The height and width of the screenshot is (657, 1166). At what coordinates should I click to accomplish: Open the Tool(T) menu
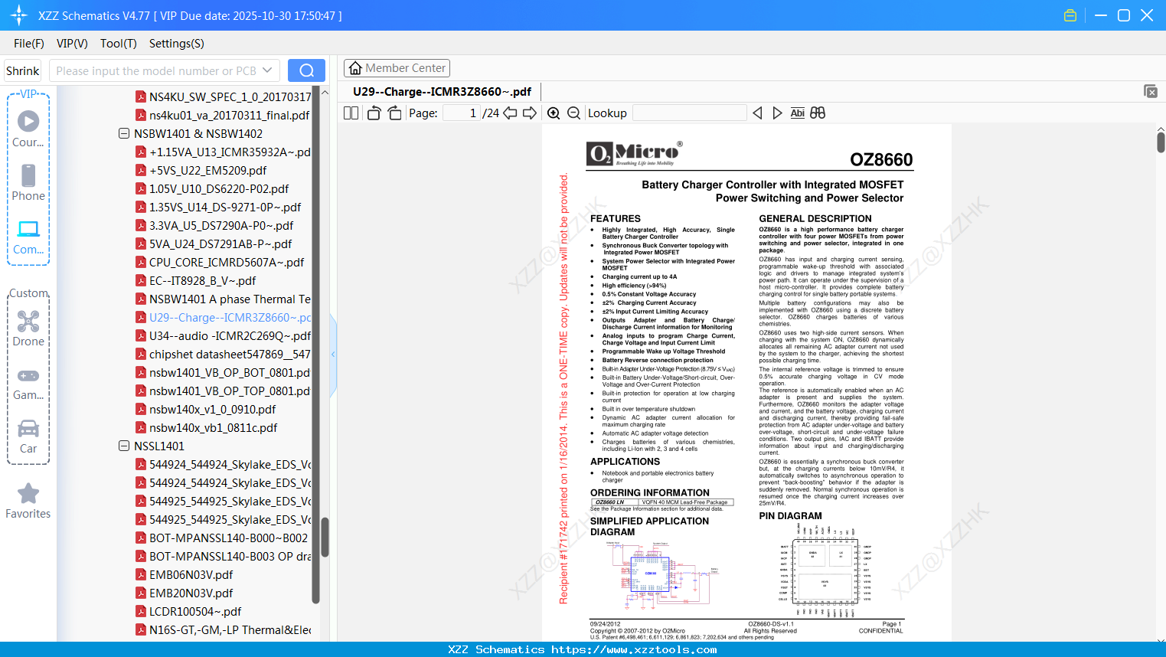click(x=119, y=44)
